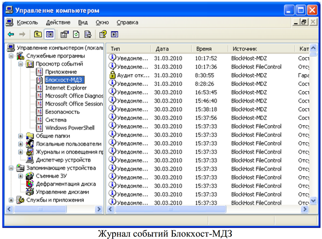Click the Съемные ЗУ icon
This screenshot has height=239, width=322.
[x=30, y=176]
